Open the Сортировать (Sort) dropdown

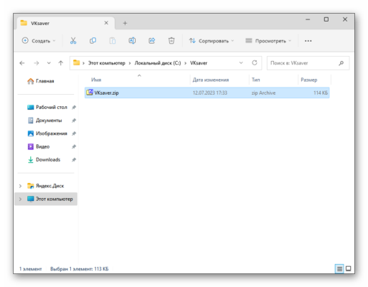coord(212,41)
